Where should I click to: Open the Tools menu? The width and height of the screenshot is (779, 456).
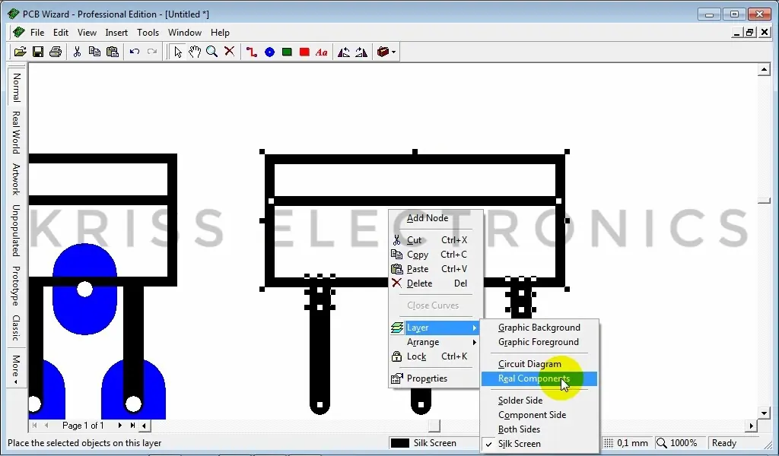point(148,32)
